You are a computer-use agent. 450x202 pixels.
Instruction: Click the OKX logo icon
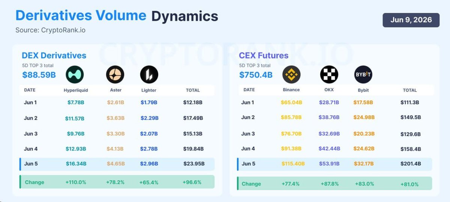point(329,74)
